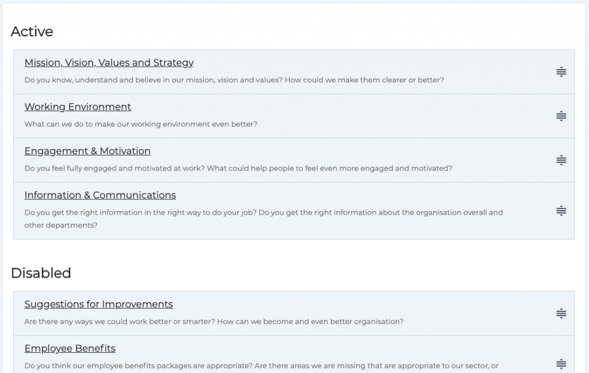Select the reorder icon for Engagement & Motivation
The height and width of the screenshot is (373, 589).
561,160
